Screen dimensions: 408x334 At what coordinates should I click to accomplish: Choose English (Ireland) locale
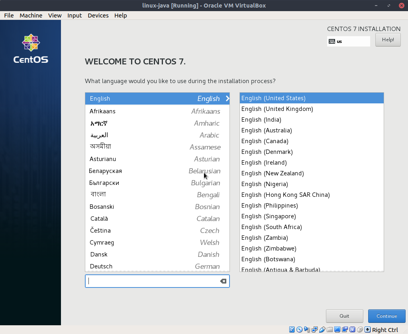312,163
